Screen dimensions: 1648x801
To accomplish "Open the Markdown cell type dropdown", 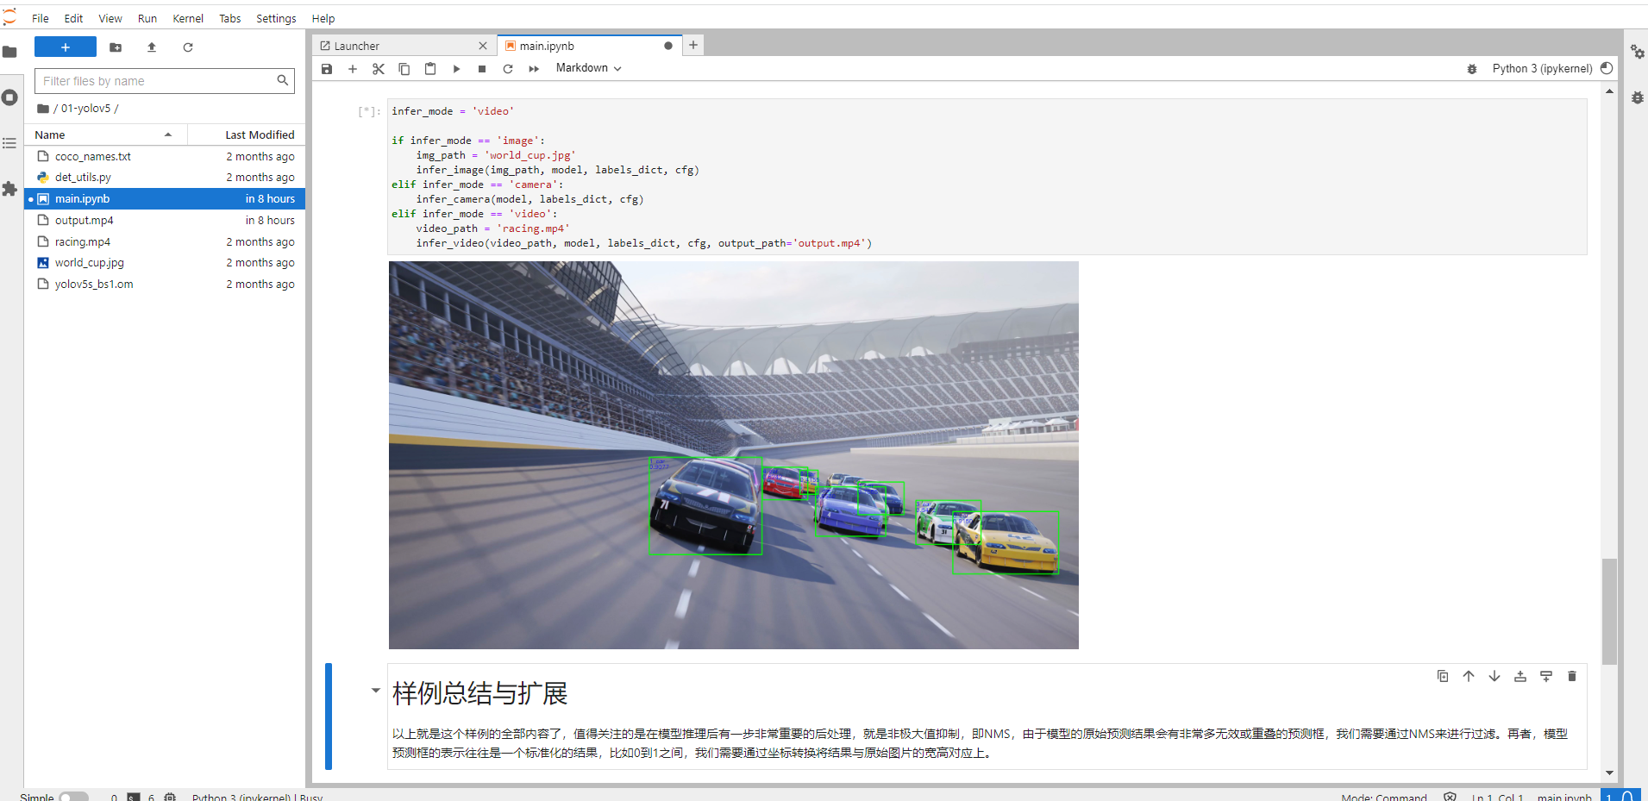I will pyautogui.click(x=589, y=68).
